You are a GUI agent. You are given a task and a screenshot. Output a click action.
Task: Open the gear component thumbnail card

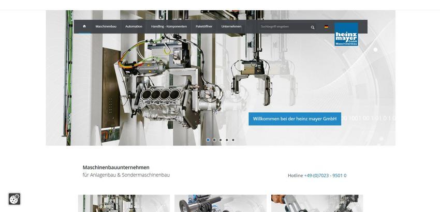[221, 203]
